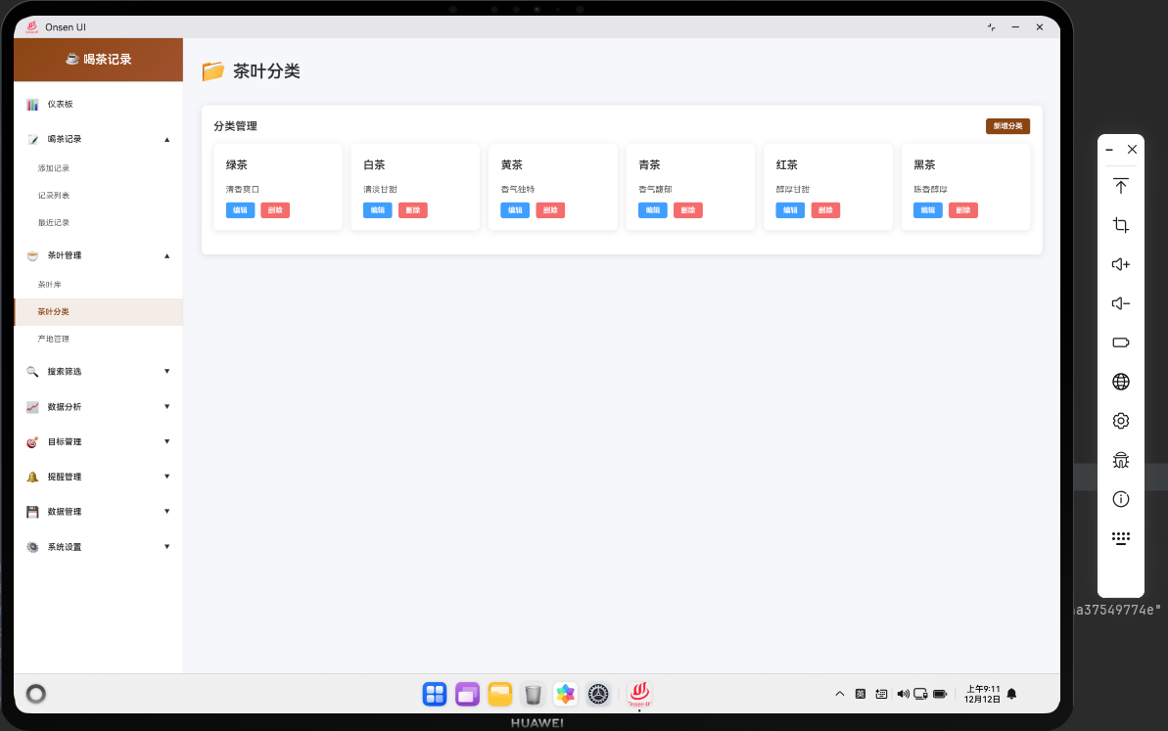This screenshot has height=731, width=1168.
Task: Open the screenshot crop tool in side panel
Action: (x=1120, y=225)
